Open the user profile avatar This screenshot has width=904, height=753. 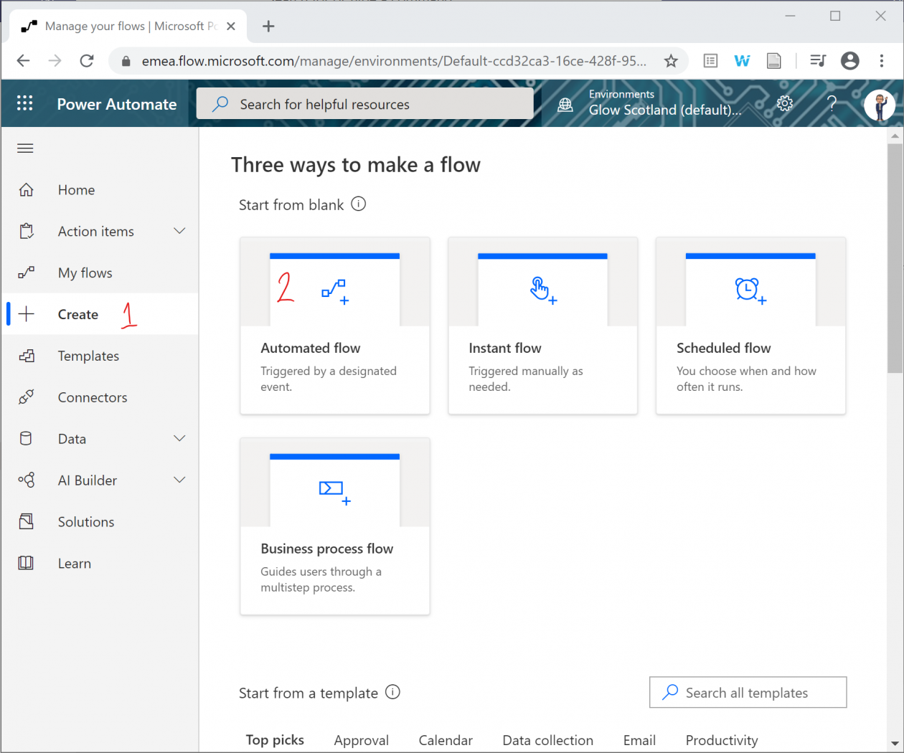(880, 105)
